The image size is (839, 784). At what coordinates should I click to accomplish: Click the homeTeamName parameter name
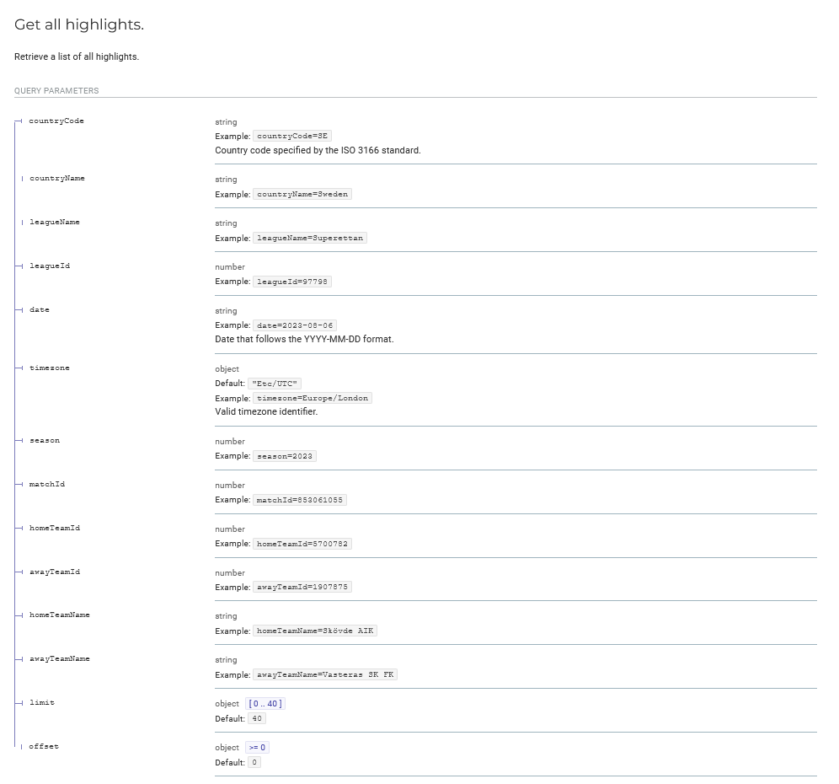coord(60,615)
